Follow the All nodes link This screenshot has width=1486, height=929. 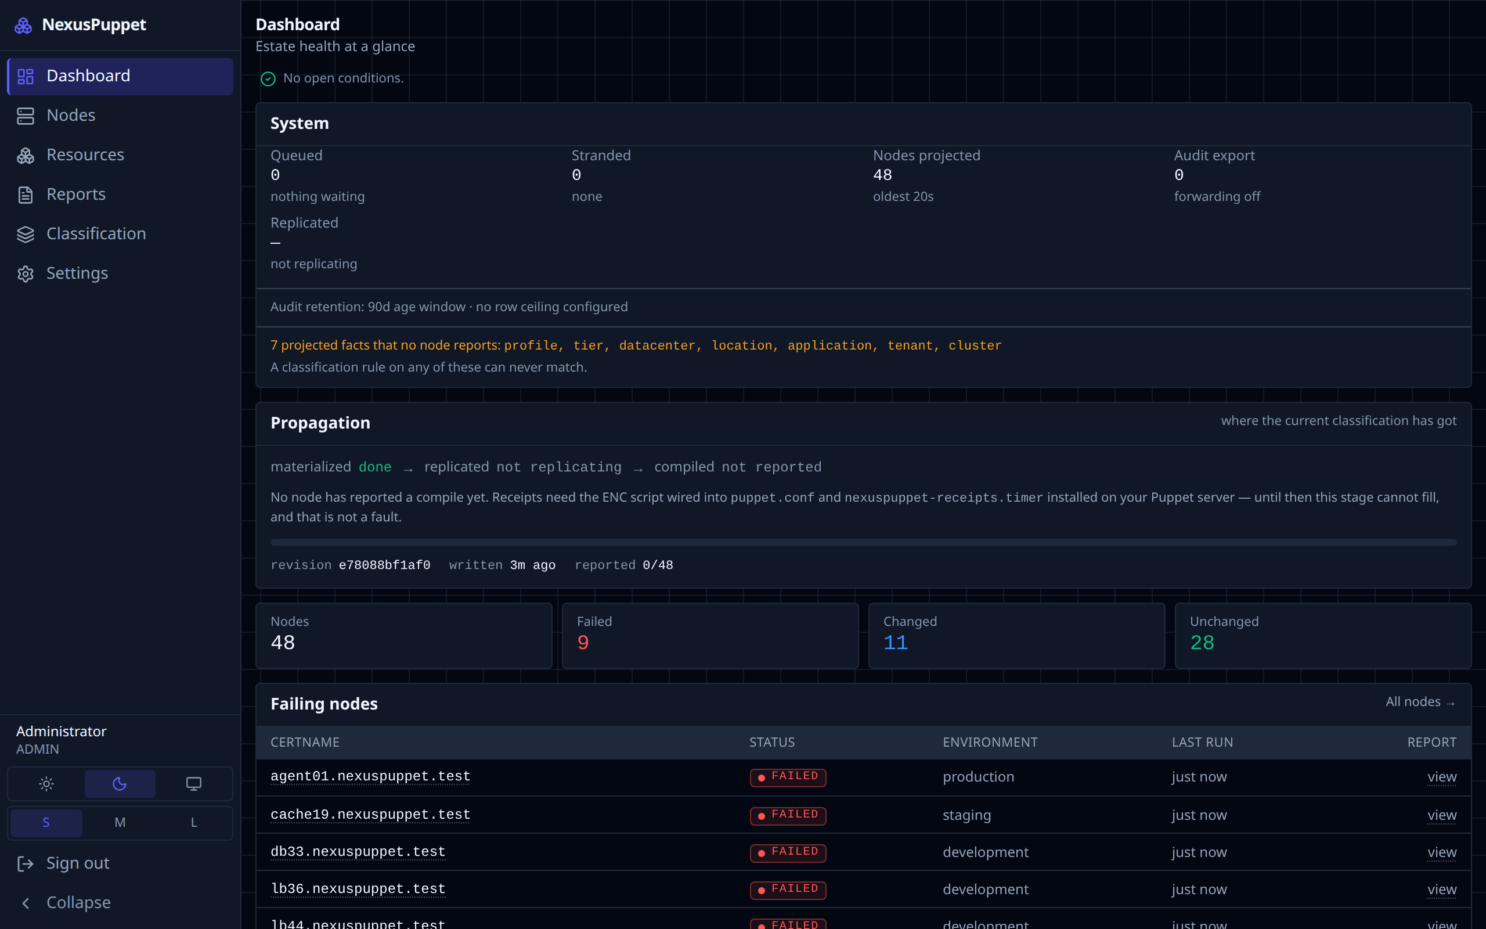[1421, 701]
